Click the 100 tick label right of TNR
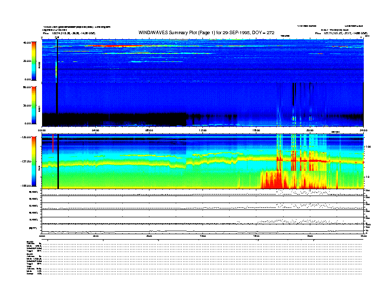 [x=368, y=147]
